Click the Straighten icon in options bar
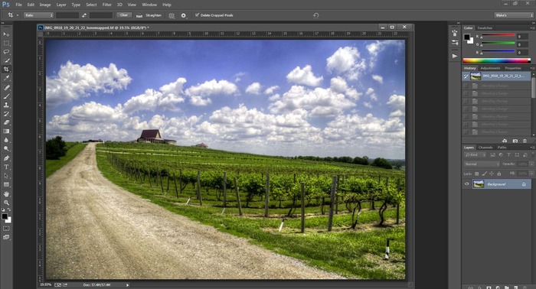The width and height of the screenshot is (536, 289). [x=139, y=16]
